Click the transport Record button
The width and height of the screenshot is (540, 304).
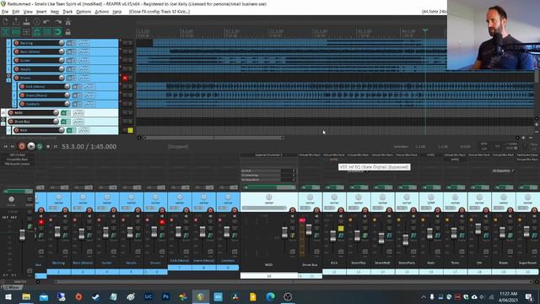click(x=22, y=146)
